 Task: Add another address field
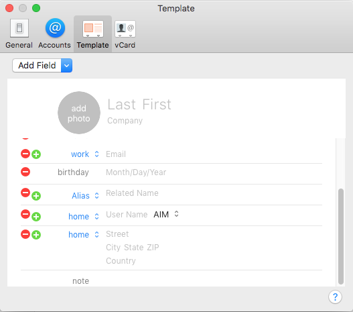click(36, 235)
